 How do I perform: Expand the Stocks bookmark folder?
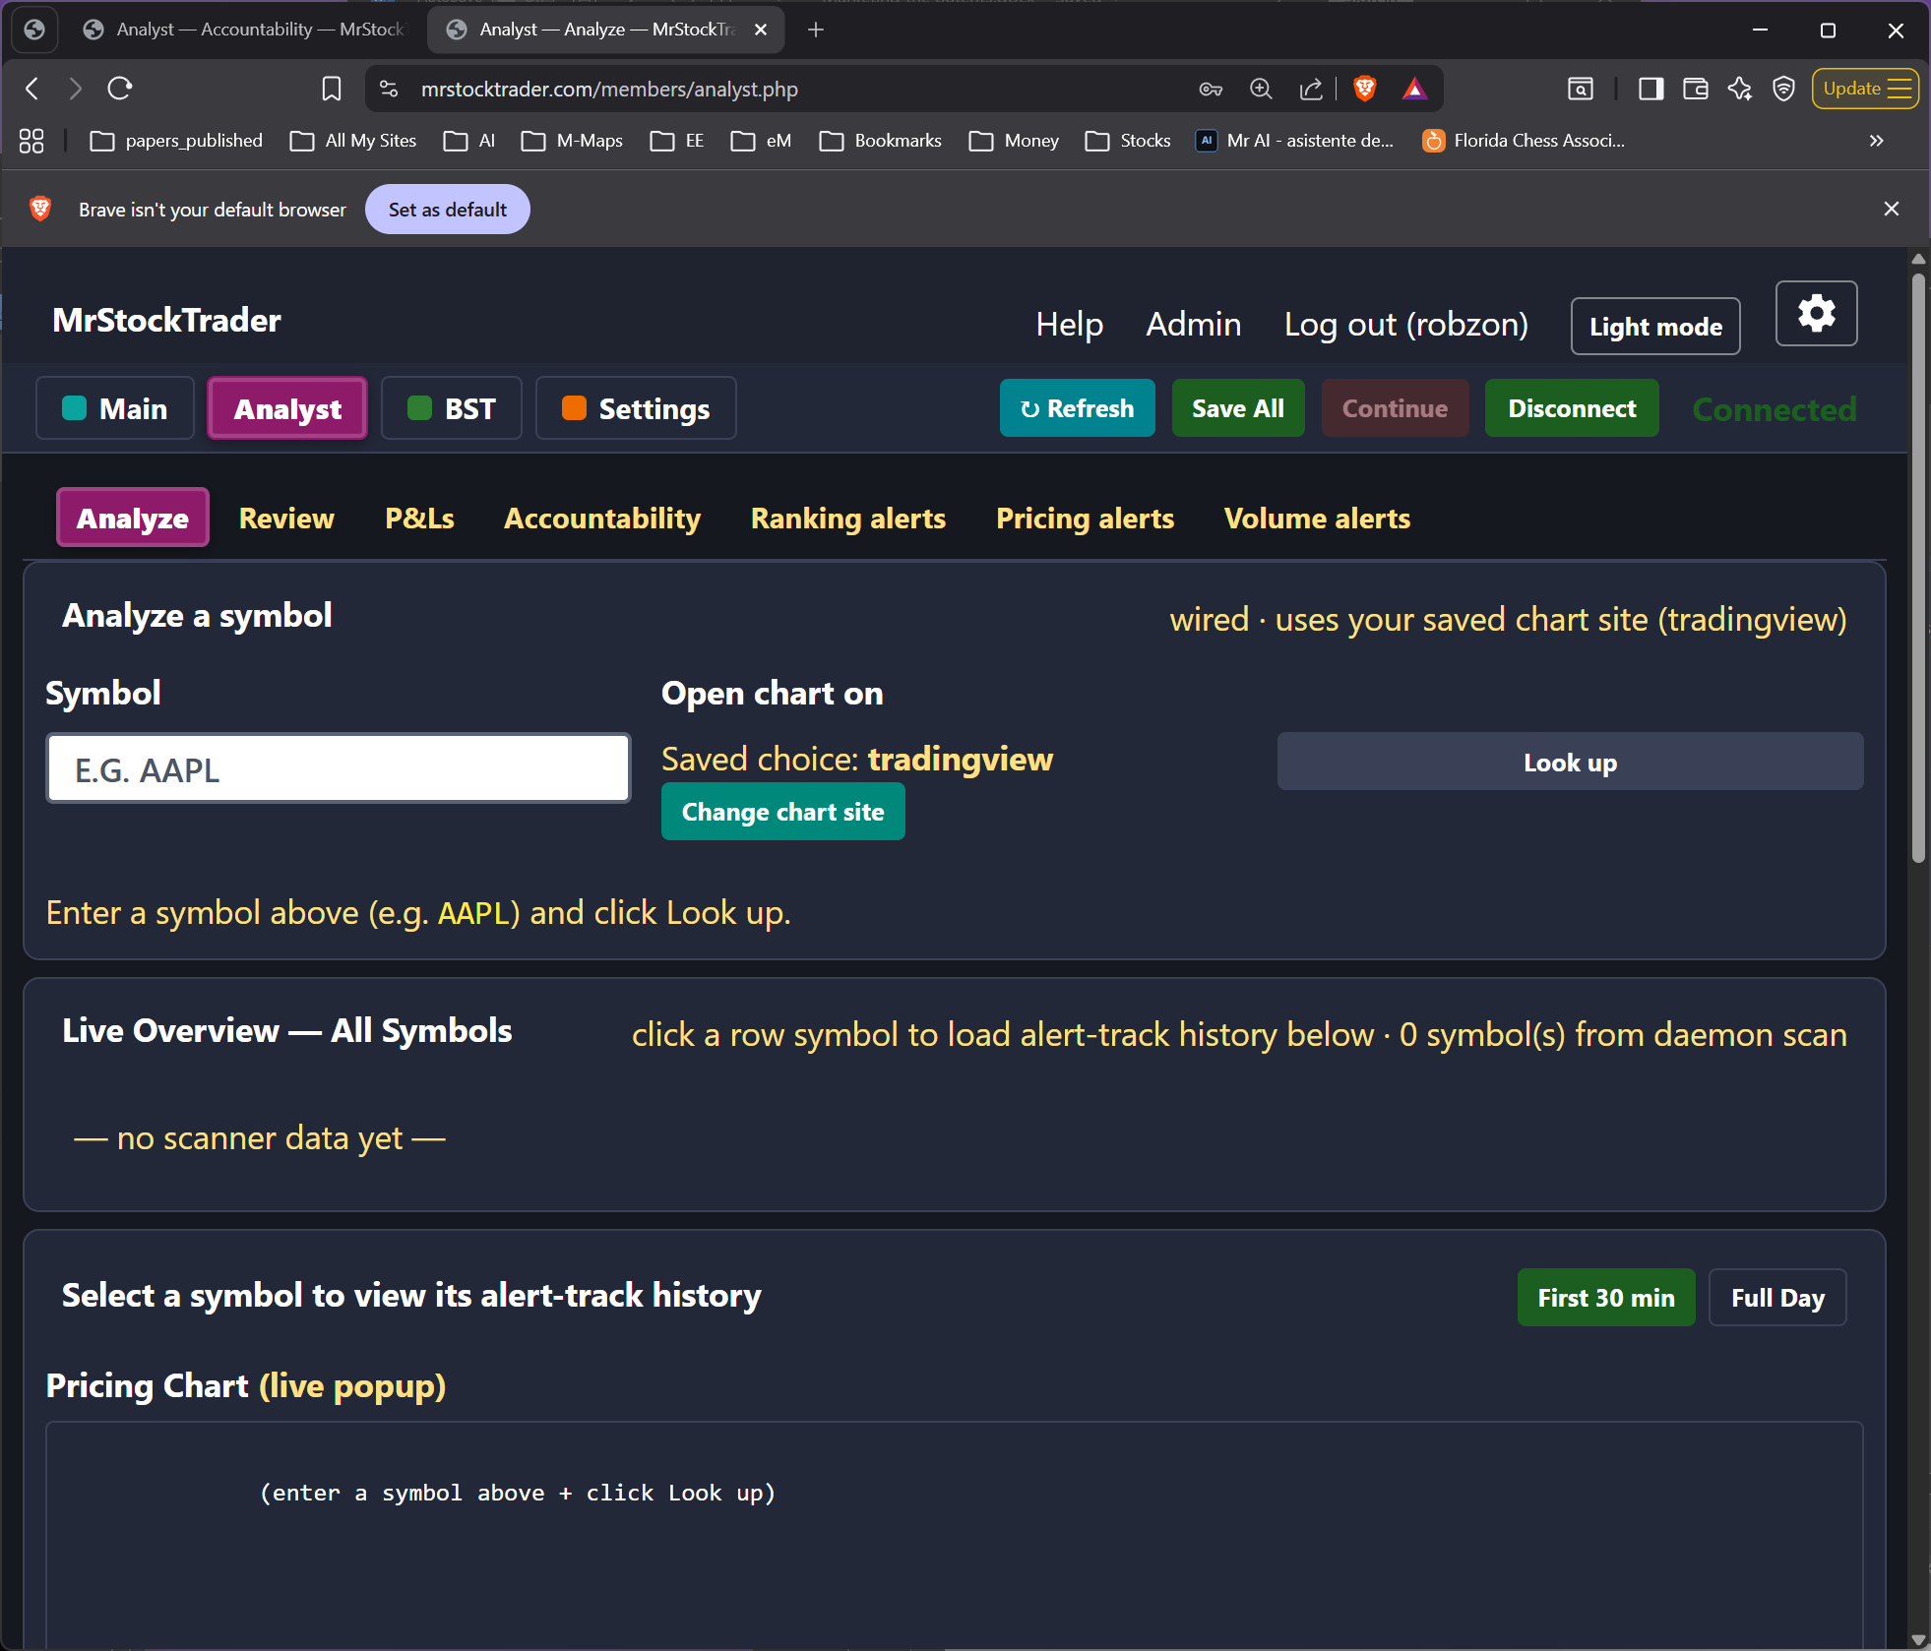click(1128, 141)
